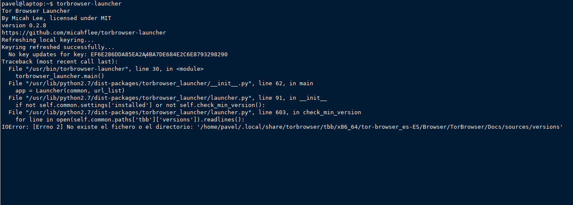Click the pavel@laptop shell prompt

(x=26, y=3)
